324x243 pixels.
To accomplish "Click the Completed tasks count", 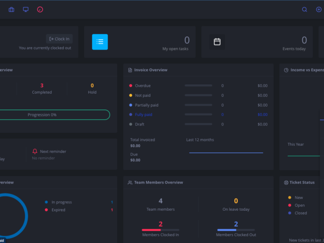I will 42,86.
